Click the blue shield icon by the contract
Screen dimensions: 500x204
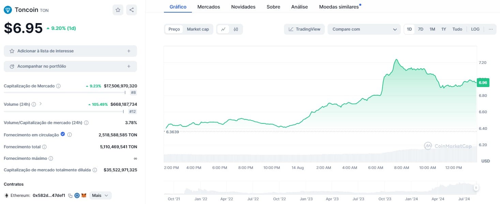pos(77,195)
